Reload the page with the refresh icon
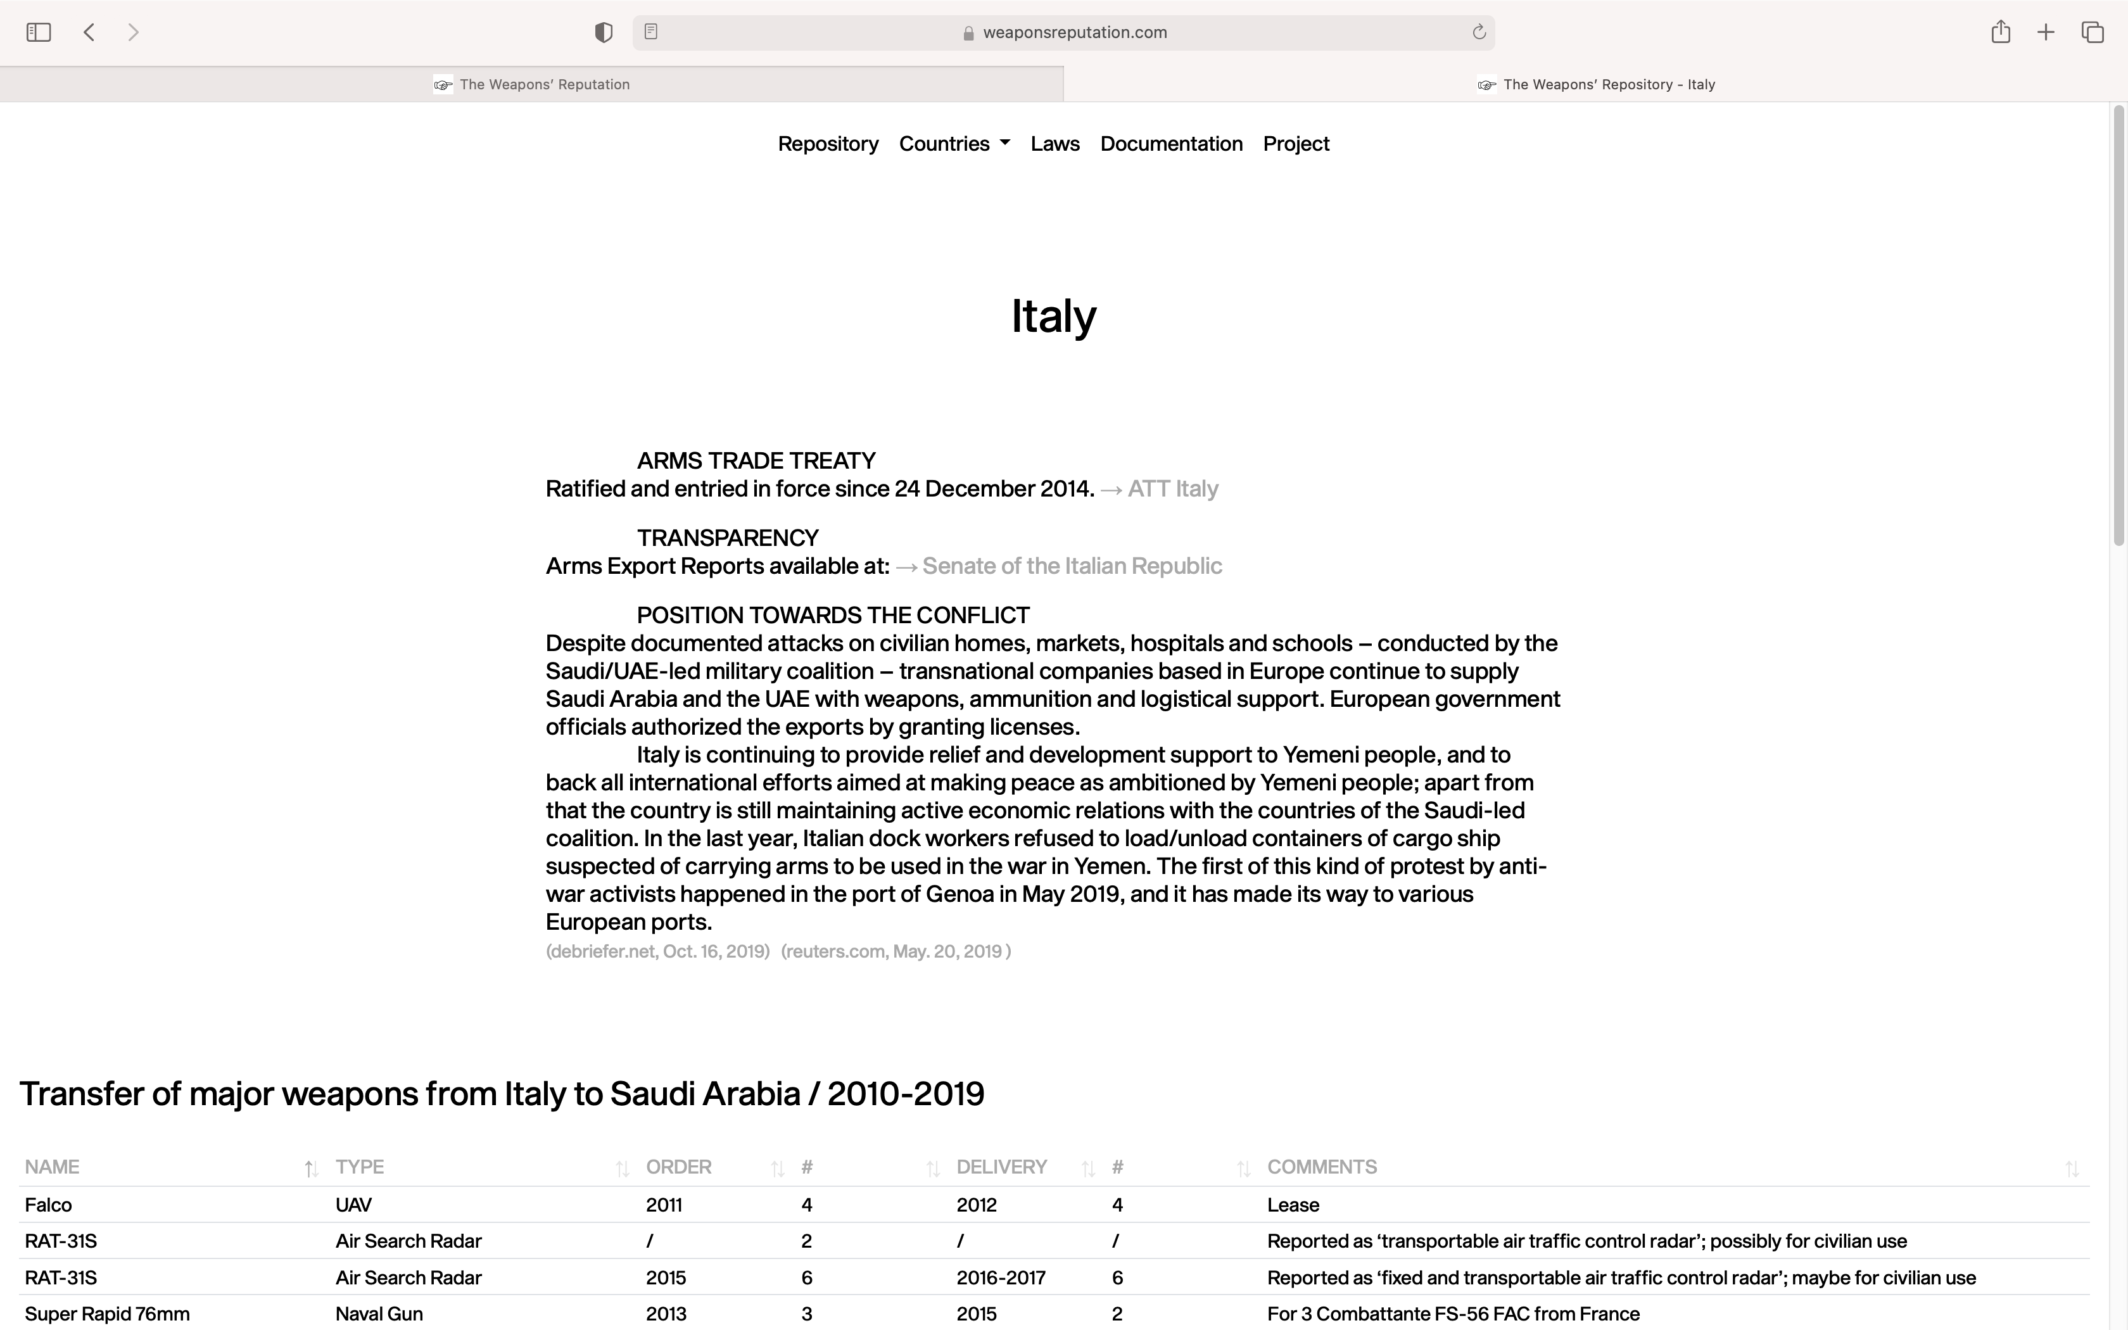This screenshot has height=1330, width=2128. (x=1478, y=32)
